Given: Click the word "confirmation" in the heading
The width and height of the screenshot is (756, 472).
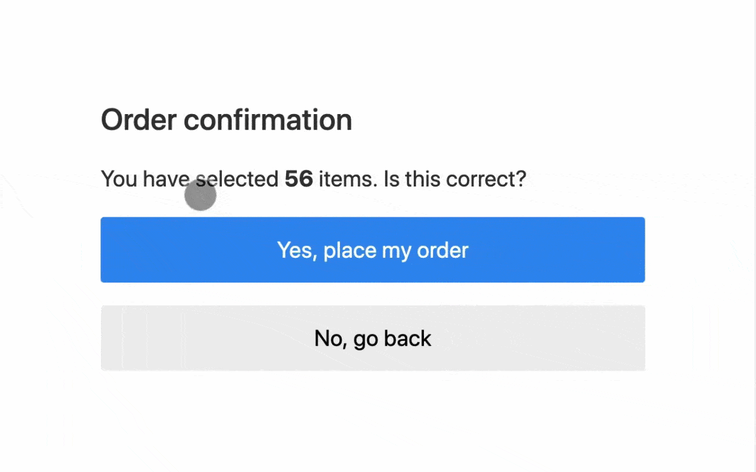Looking at the screenshot, I should 267,120.
